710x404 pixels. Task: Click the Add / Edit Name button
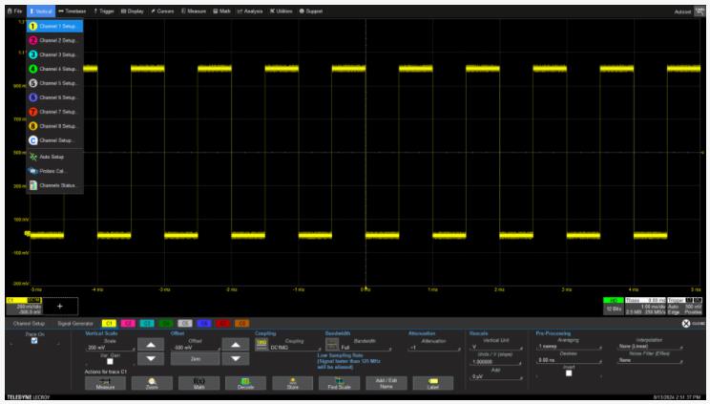(386, 383)
